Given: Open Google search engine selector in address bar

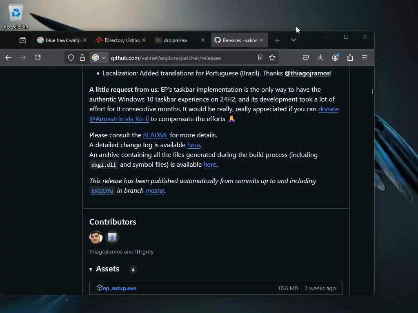Looking at the screenshot, I should (99, 58).
